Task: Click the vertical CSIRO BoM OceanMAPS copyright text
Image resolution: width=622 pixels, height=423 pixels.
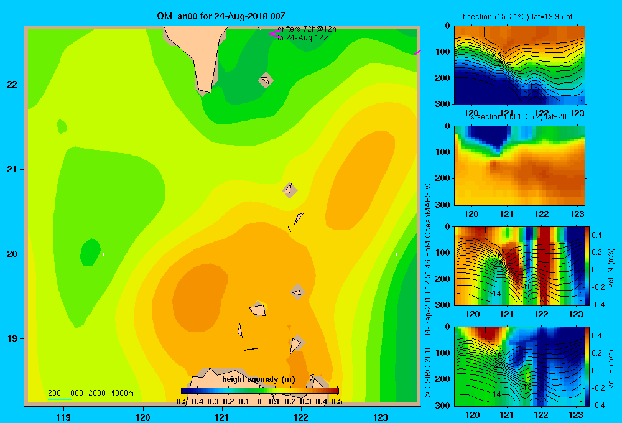Action: (x=428, y=290)
